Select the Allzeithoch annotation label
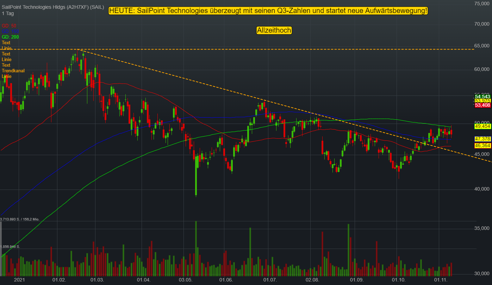The width and height of the screenshot is (492, 285). 274,31
